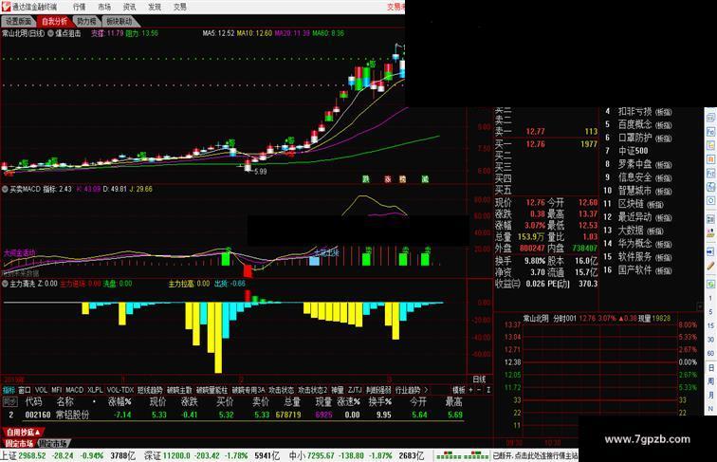The height and width of the screenshot is (462, 717).
Task: Click disconnected notice 已断开 in status bar
Action: (535, 455)
